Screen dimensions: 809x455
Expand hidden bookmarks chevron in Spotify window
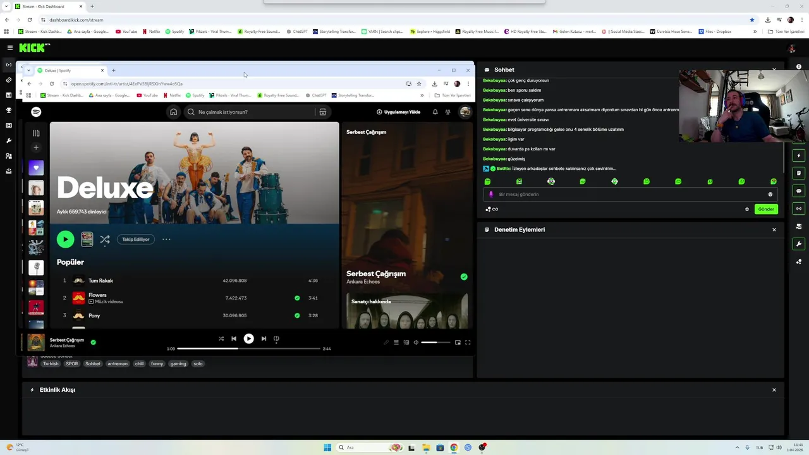point(422,95)
